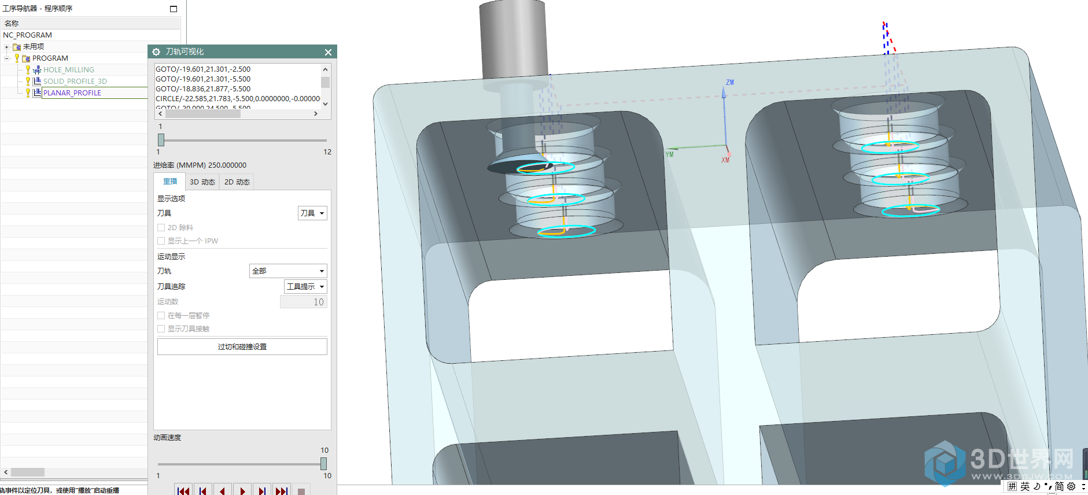Close the 刀轨可视化 dialog
The height and width of the screenshot is (495, 1088).
pyautogui.click(x=328, y=52)
